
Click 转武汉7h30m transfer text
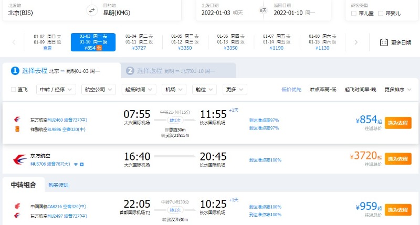click(x=175, y=220)
